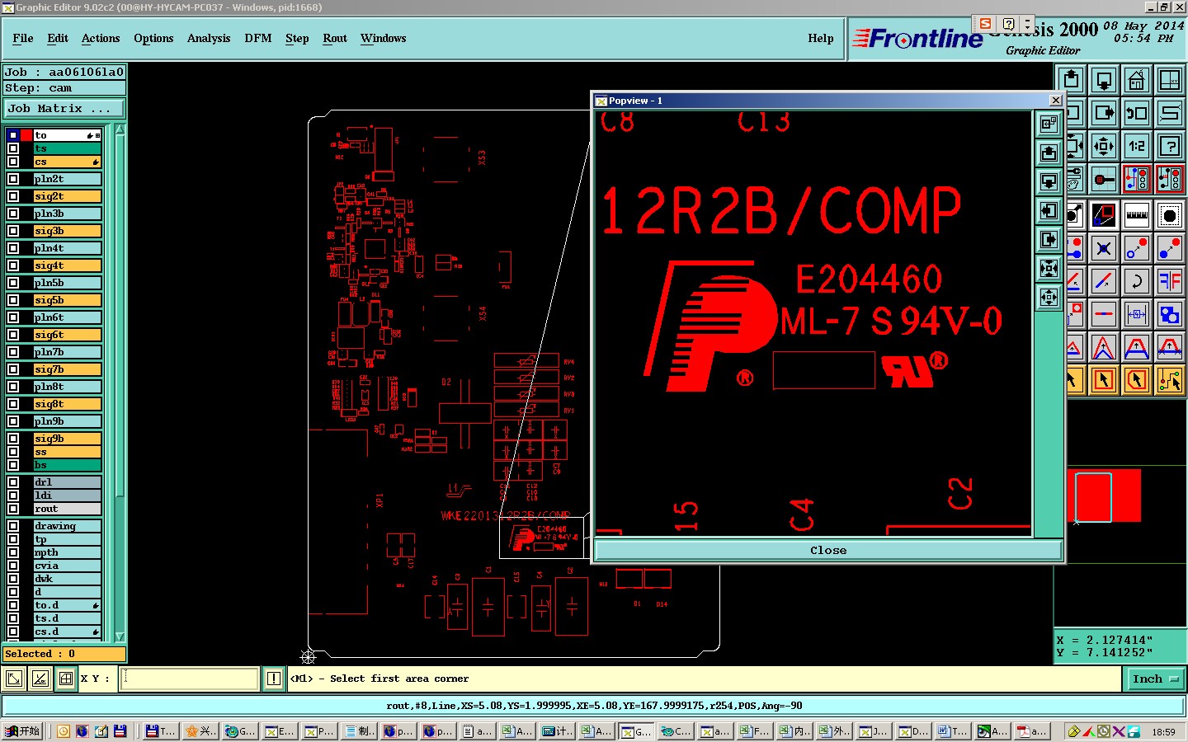Click the blue dimension box icon
This screenshot has height=742, width=1188.
point(1137,314)
